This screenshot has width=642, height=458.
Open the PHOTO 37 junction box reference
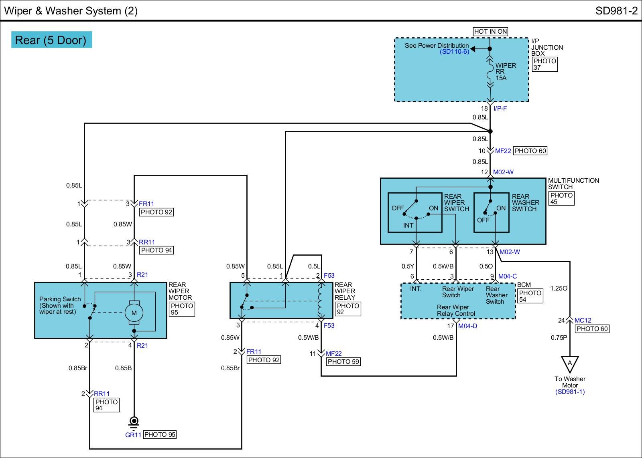tap(544, 64)
